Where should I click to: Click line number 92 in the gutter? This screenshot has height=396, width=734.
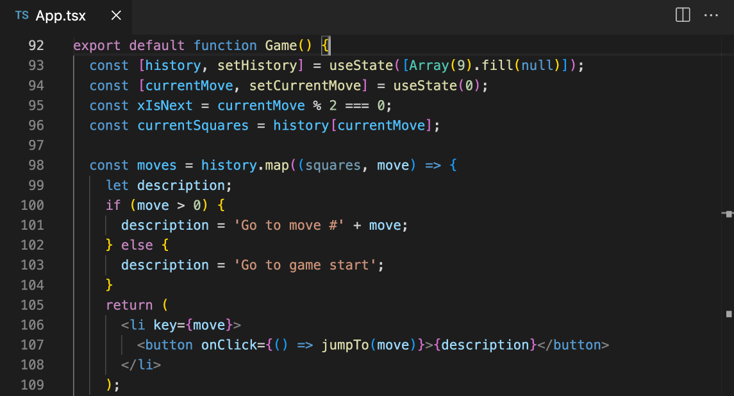click(x=36, y=45)
